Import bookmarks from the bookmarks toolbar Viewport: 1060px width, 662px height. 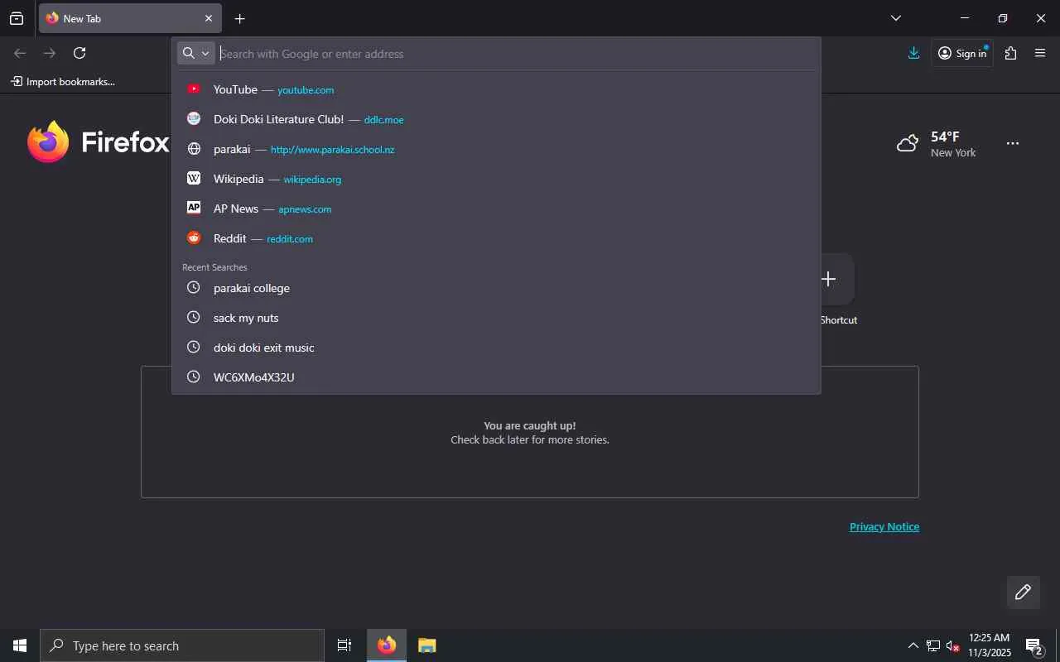63,82
